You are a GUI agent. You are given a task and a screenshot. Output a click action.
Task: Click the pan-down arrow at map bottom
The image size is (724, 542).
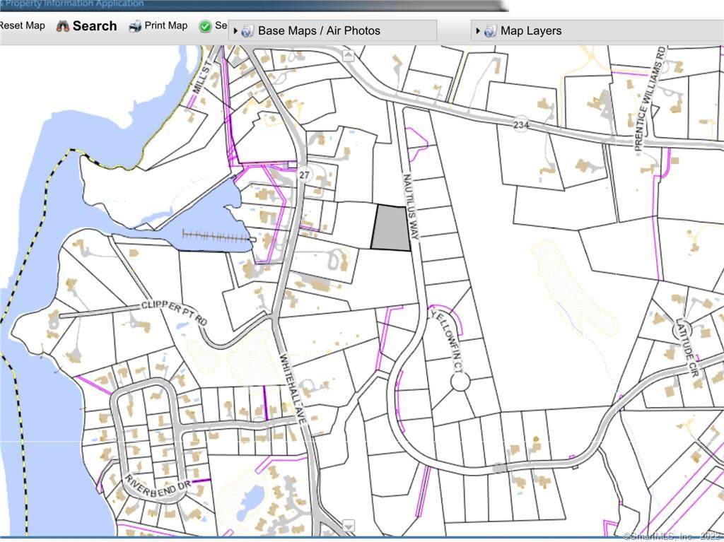(348, 525)
